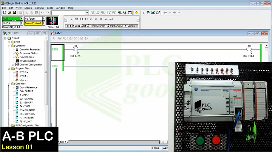Click the I:0 input contact on rung 0000

[75, 49]
